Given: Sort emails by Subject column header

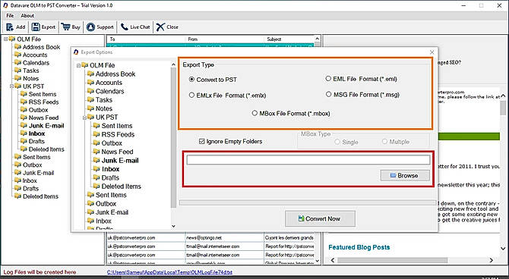Looking at the screenshot, I should 289,39.
